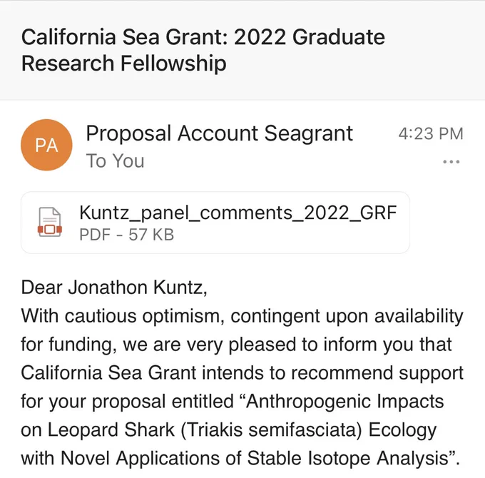Click the Dear Jonathon Kuntz greeting
Image resolution: width=485 pixels, height=478 pixels.
(x=114, y=288)
